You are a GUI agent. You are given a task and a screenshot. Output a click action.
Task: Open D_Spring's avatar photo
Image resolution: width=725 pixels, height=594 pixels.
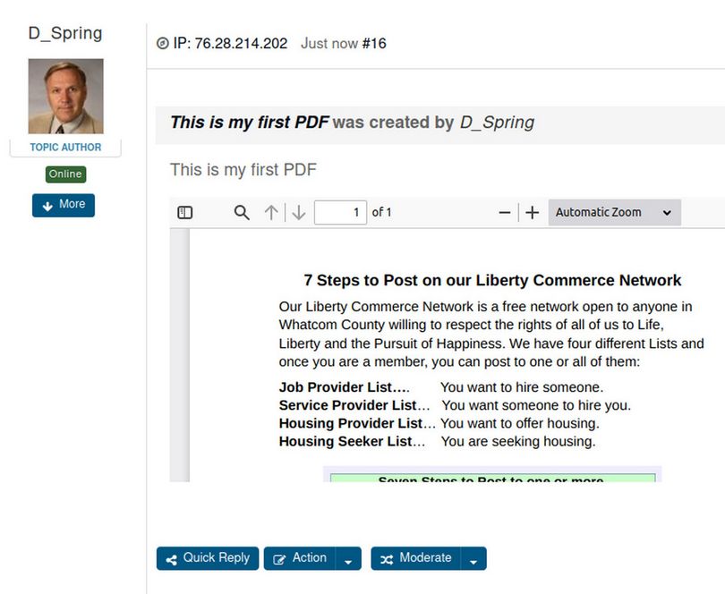click(65, 96)
